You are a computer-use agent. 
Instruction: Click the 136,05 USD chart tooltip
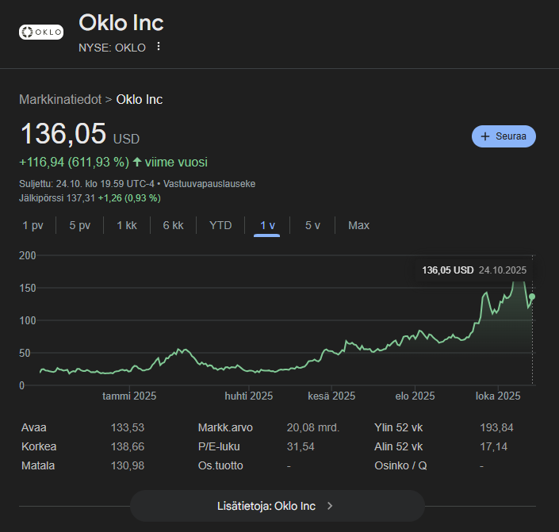[474, 270]
